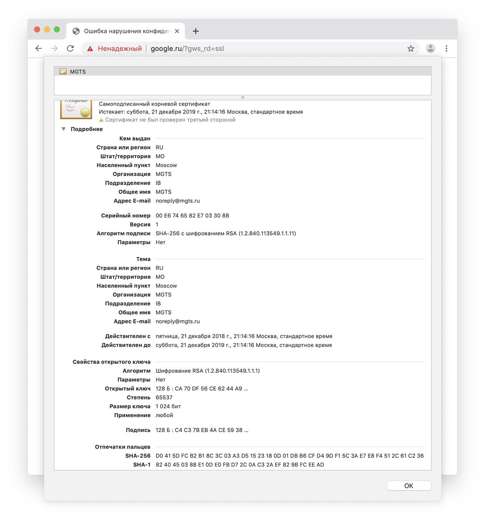Open the user profile avatar
Screen dimensions: 485x514
click(x=431, y=48)
